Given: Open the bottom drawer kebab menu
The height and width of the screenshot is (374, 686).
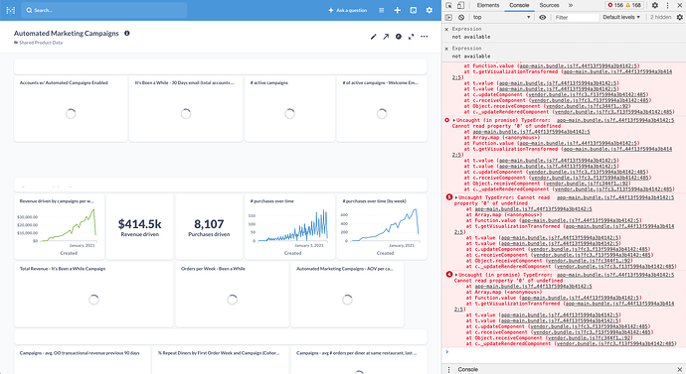Looking at the screenshot, I should pyautogui.click(x=448, y=370).
